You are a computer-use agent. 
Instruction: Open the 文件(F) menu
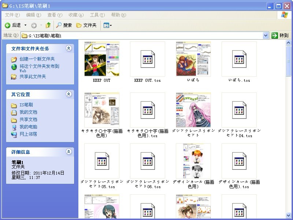pos(12,15)
